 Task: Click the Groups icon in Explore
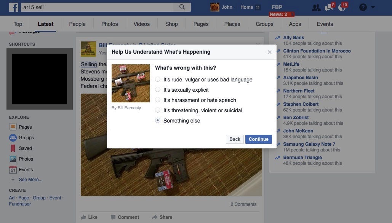13,138
